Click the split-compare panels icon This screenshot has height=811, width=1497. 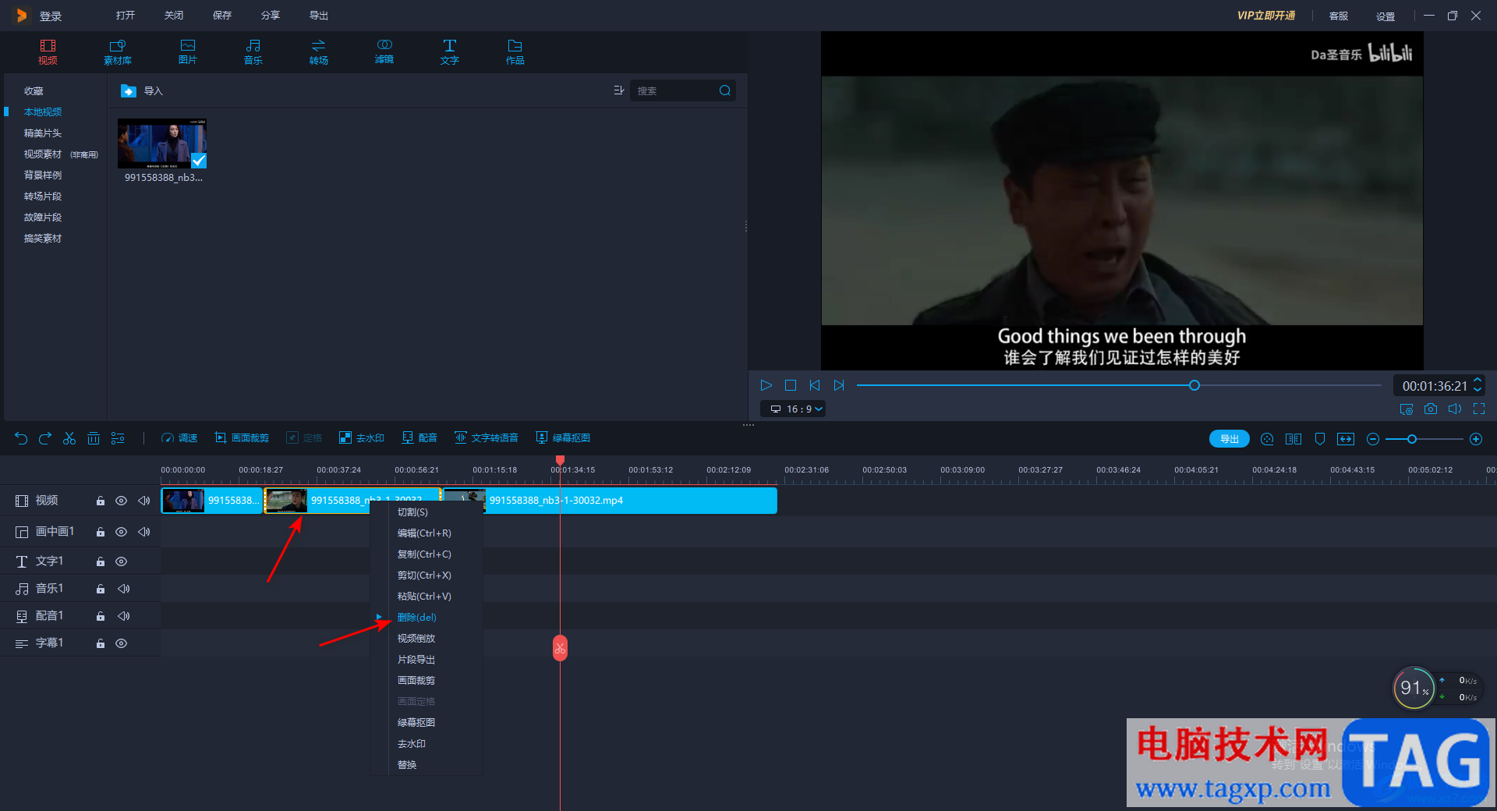[1294, 439]
